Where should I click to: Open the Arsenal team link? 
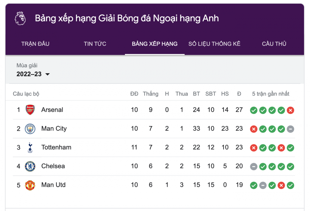point(52,110)
